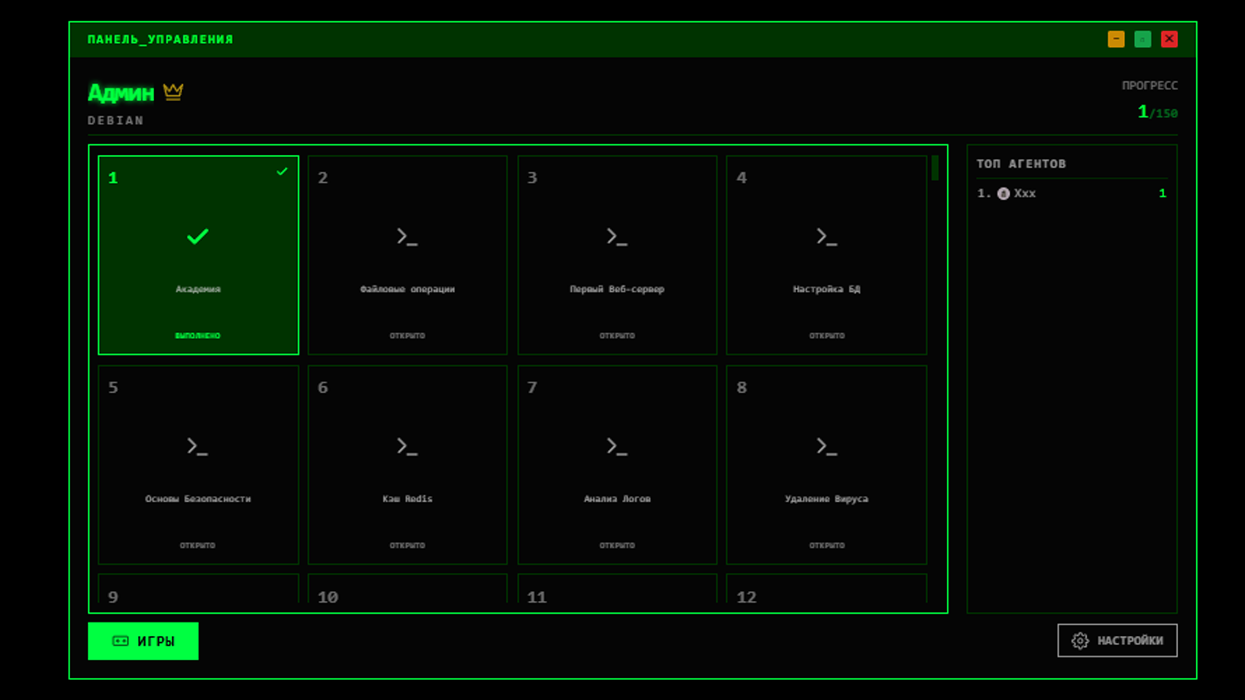Open Основы Безопасности via its terminal icon
Image resolution: width=1245 pixels, height=700 pixels.
198,447
